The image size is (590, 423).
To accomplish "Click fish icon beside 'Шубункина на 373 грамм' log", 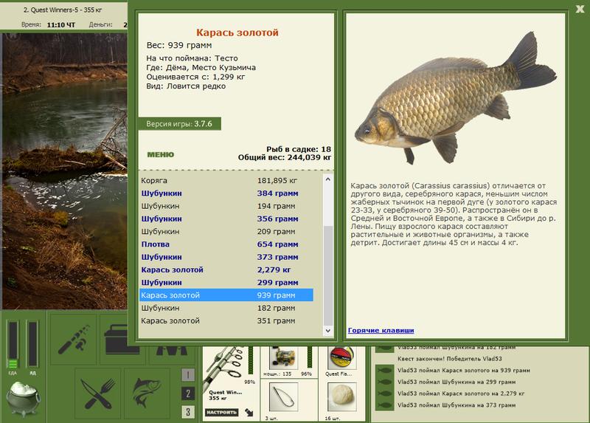I will 384,405.
